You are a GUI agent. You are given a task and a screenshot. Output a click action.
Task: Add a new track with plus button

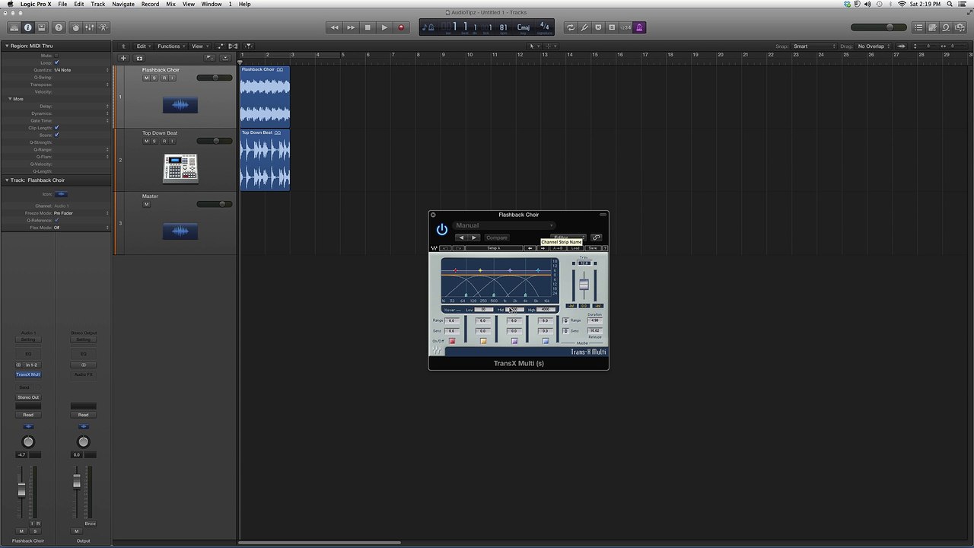(123, 58)
